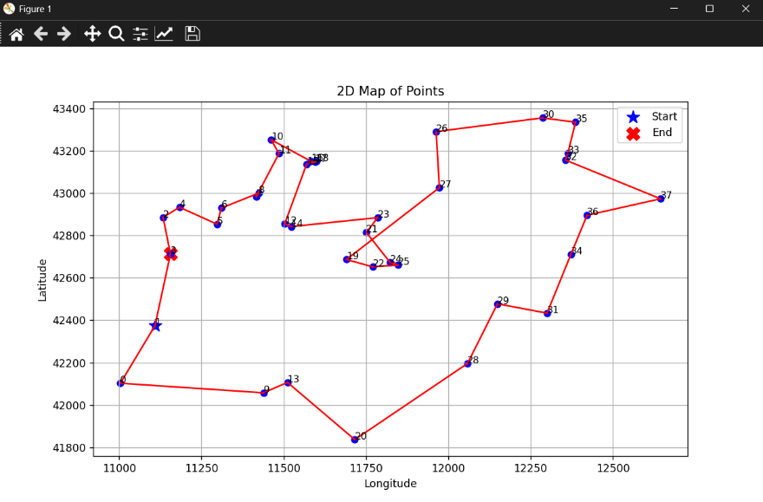The image size is (763, 502).
Task: Click the data point labeled 21
Action: (366, 232)
